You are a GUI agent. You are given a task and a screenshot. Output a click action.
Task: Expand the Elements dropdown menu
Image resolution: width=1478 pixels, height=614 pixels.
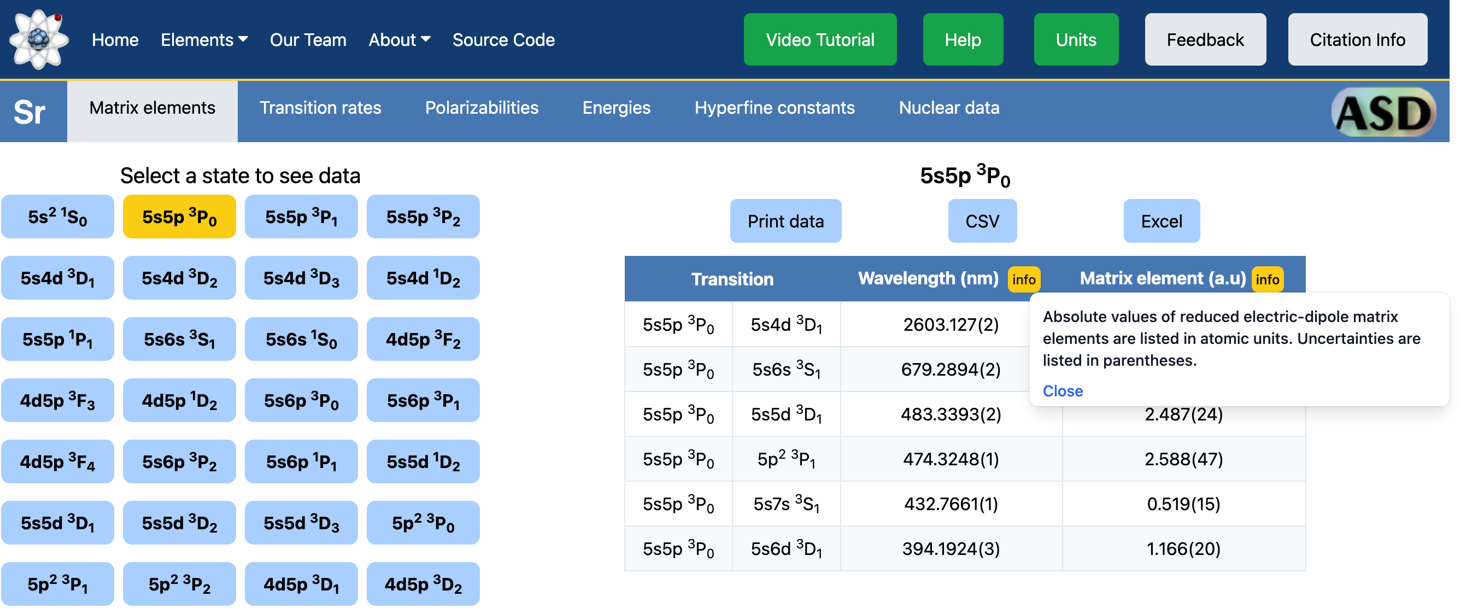tap(204, 39)
